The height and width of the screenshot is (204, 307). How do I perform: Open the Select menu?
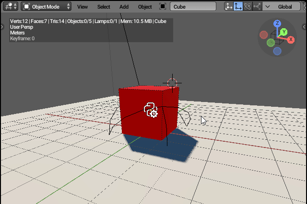(103, 7)
